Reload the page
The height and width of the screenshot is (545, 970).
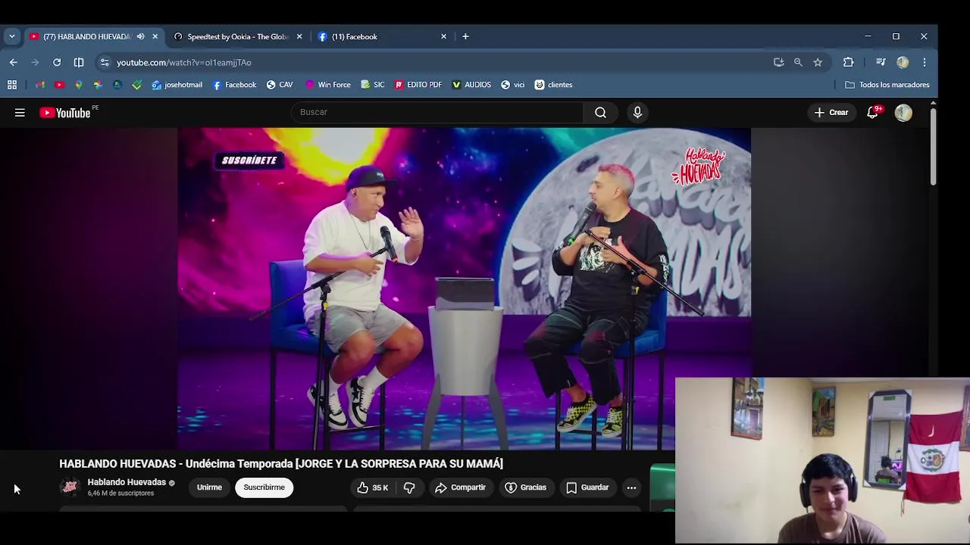(x=57, y=62)
